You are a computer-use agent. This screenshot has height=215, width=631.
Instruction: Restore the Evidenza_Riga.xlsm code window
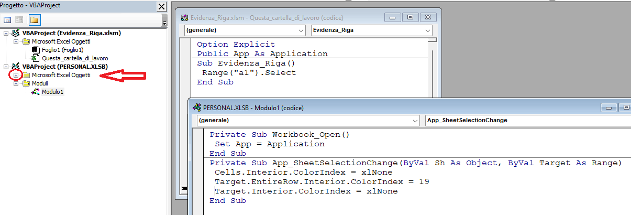411,17
